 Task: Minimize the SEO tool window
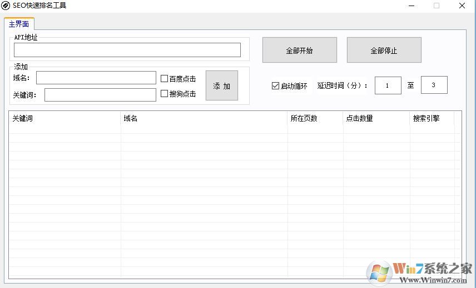coord(411,6)
